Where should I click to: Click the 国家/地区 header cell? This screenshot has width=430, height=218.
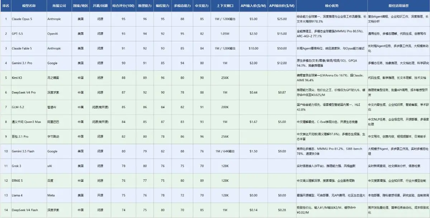pyautogui.click(x=81, y=6)
